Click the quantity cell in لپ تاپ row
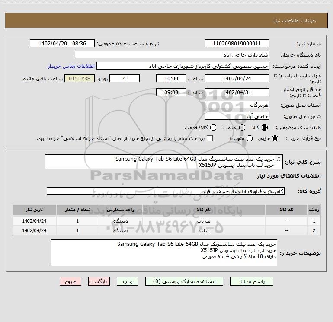The width and height of the screenshot is (333, 322). [77, 221]
